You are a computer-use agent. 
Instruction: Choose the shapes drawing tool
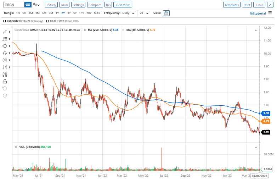(5, 46)
